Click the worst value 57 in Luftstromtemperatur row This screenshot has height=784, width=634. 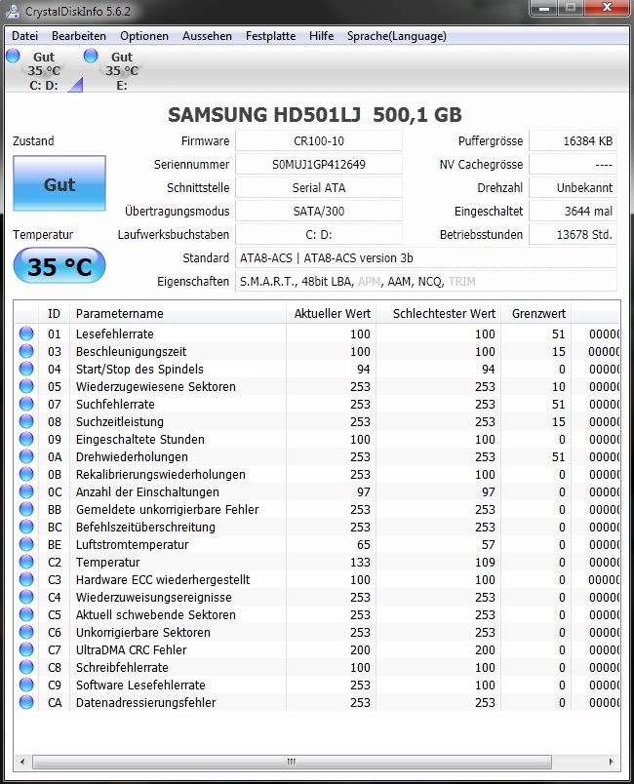(x=488, y=544)
